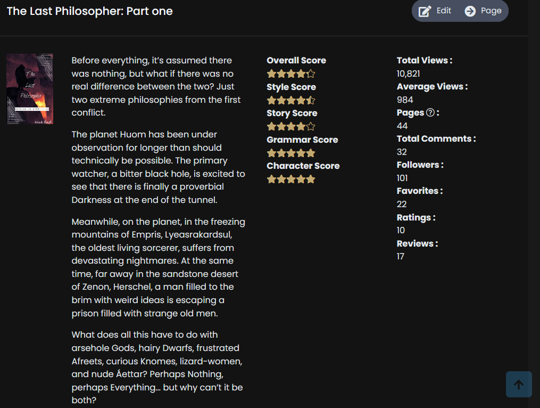The width and height of the screenshot is (540, 408).
Task: Click the Style Score stars
Action: [x=291, y=100]
